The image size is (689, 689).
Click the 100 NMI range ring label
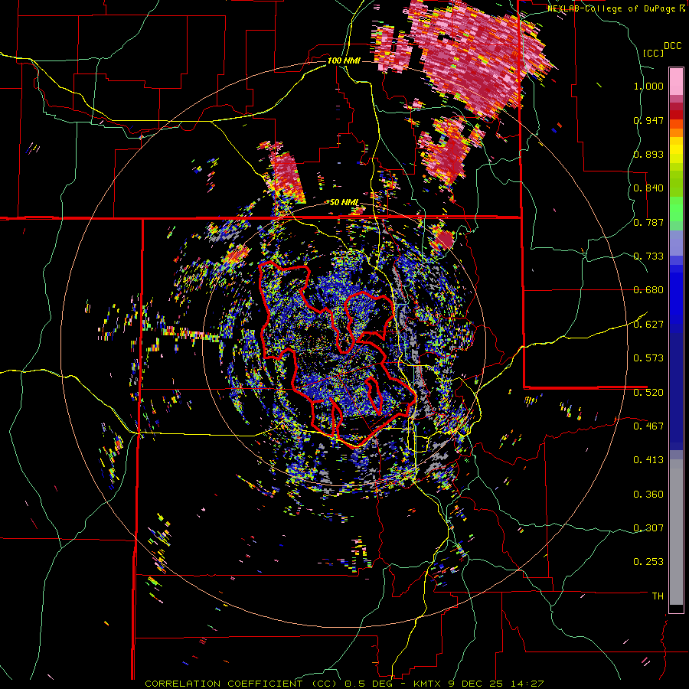tap(344, 60)
